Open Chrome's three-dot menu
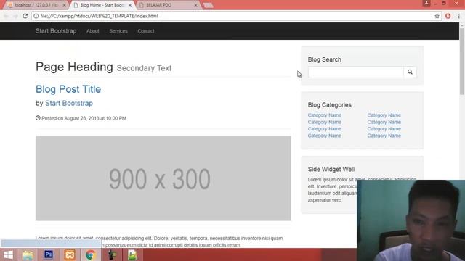Image resolution: width=465 pixels, height=261 pixels. 458,16
